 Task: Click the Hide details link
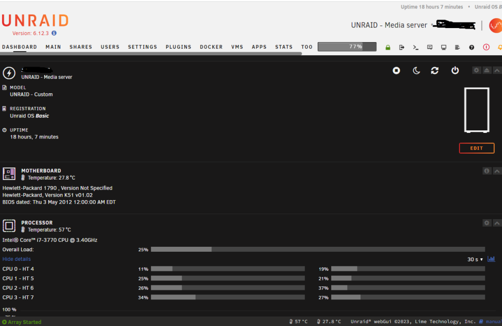pos(17,259)
